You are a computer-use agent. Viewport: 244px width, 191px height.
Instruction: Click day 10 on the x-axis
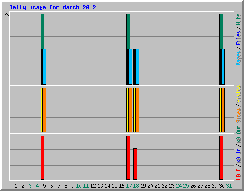coord(79,186)
